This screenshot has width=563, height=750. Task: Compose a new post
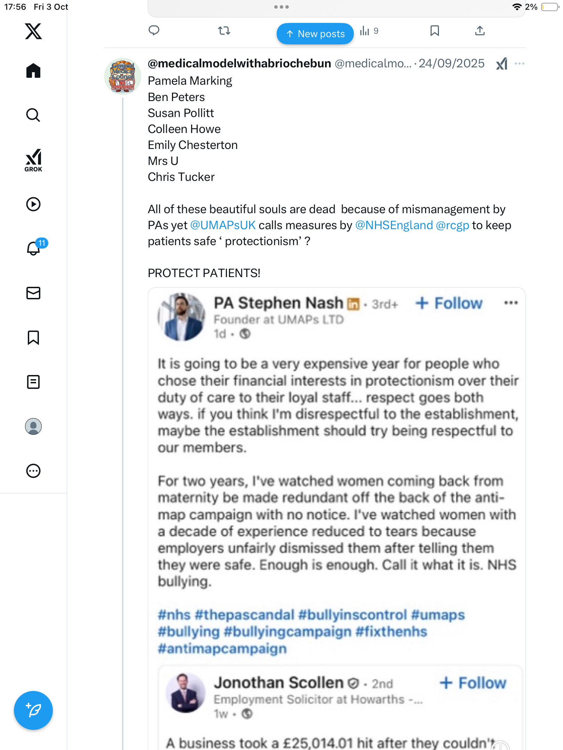pyautogui.click(x=33, y=710)
